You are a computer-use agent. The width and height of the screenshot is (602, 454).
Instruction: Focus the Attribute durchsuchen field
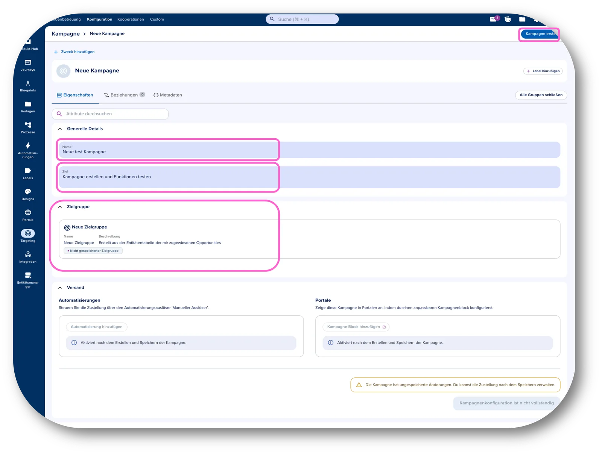pos(110,114)
